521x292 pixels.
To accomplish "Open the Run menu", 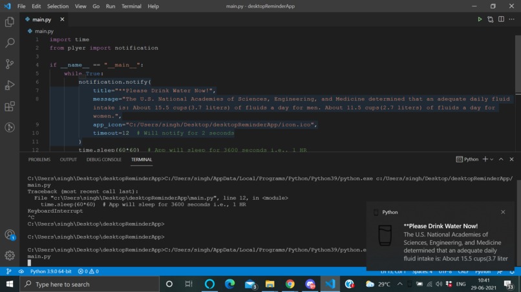I will (x=111, y=6).
